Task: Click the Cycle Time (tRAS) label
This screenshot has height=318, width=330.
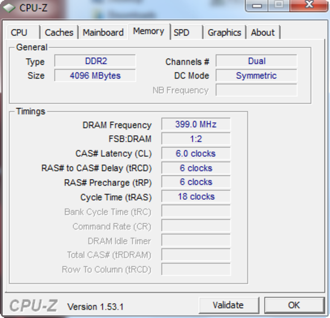Action: click(x=116, y=197)
